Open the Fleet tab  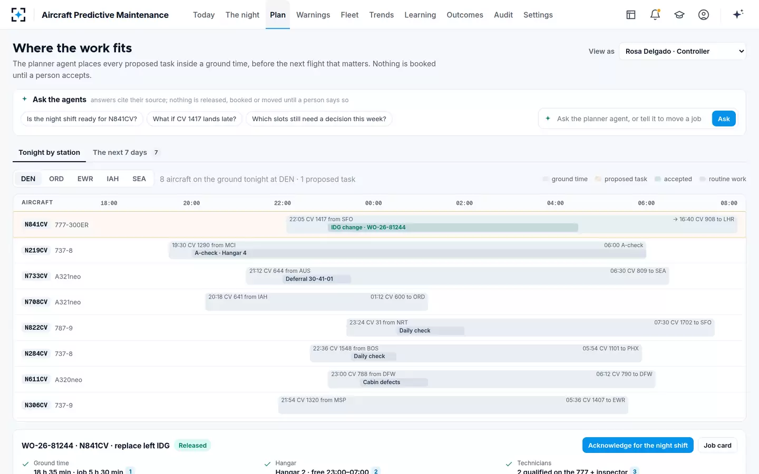click(x=349, y=15)
